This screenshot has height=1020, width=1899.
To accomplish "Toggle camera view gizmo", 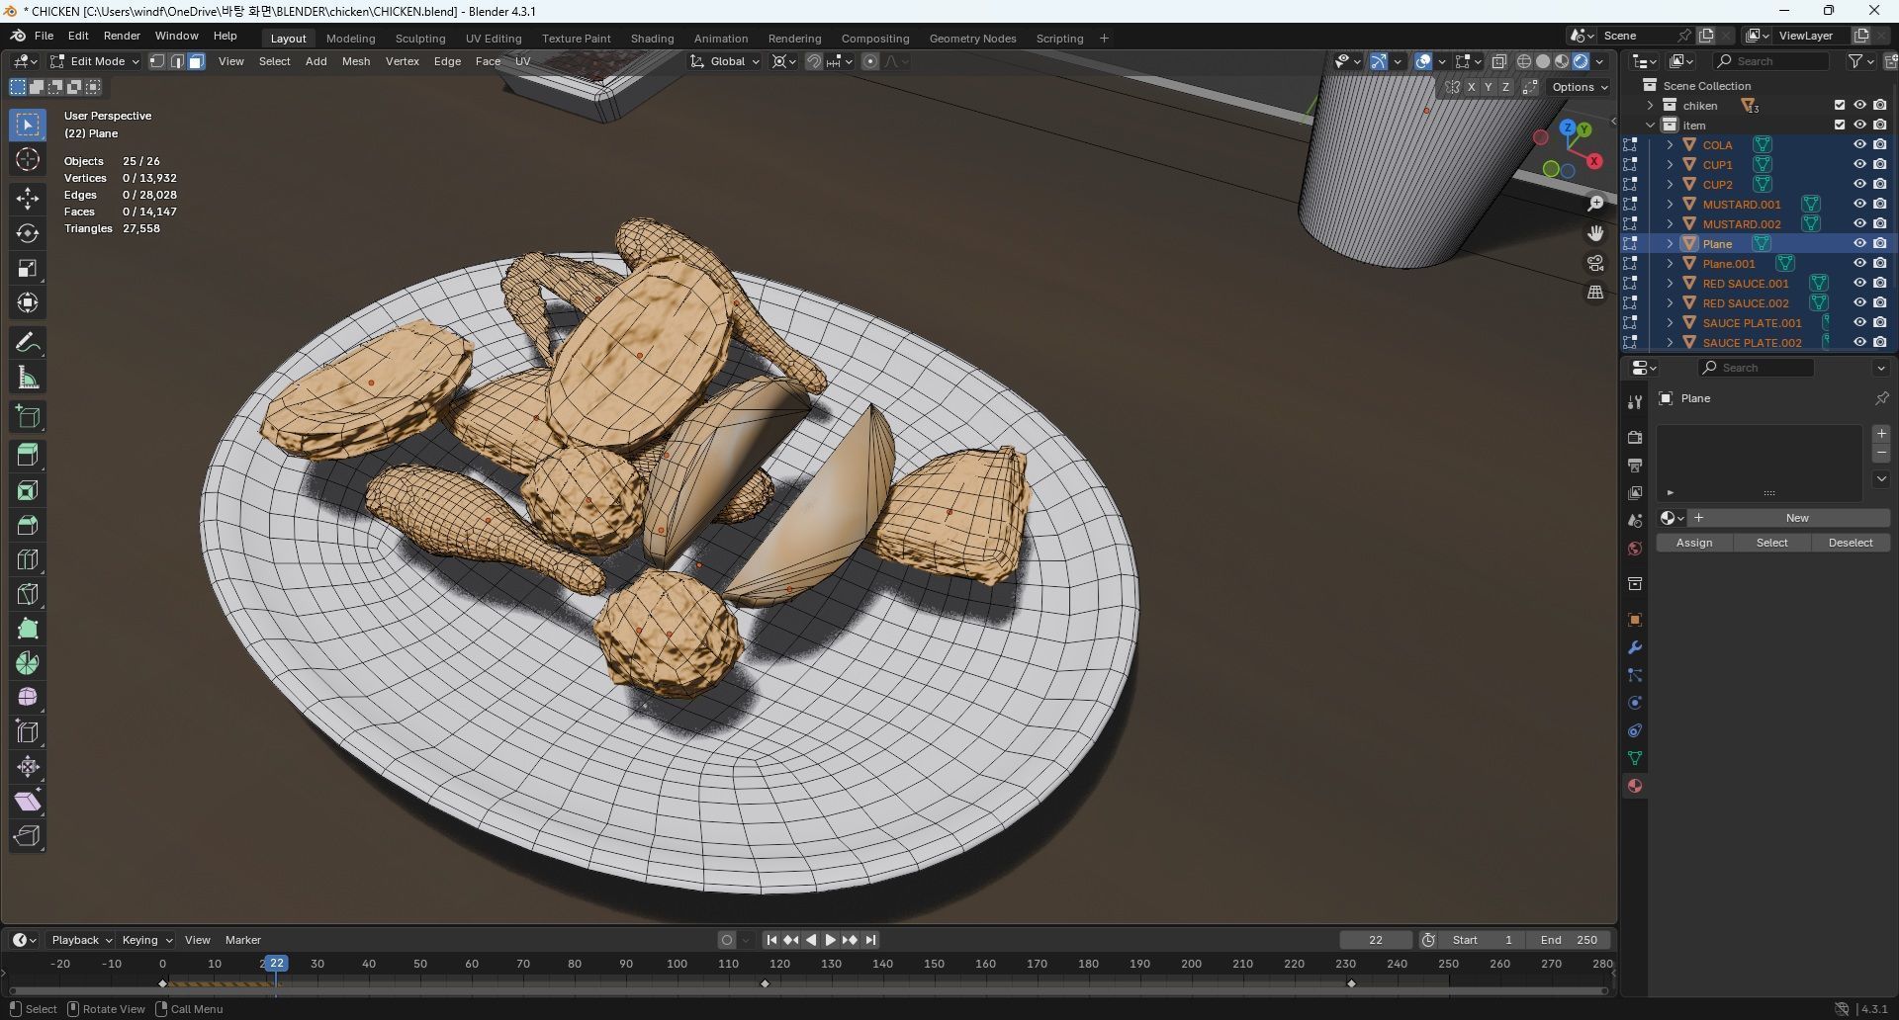I will [x=1595, y=263].
